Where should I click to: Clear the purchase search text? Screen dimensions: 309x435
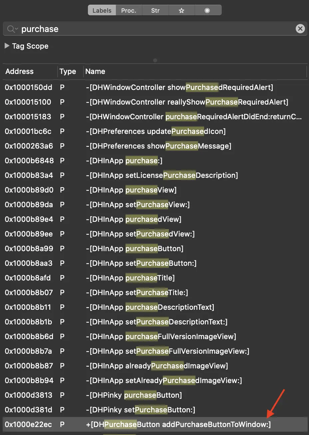(x=300, y=29)
